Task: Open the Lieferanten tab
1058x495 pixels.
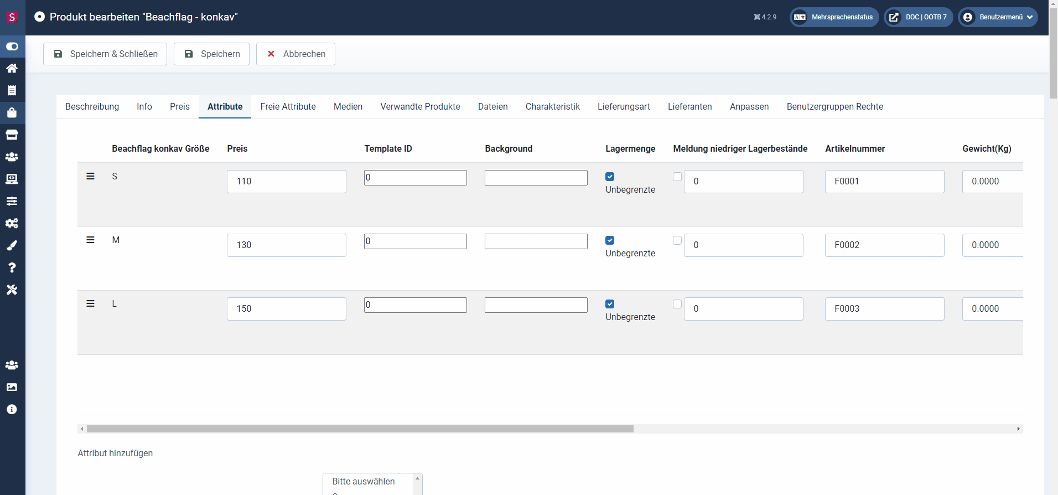Action: [x=690, y=106]
